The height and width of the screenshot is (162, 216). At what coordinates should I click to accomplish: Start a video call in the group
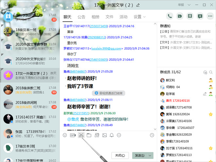tap(179, 16)
